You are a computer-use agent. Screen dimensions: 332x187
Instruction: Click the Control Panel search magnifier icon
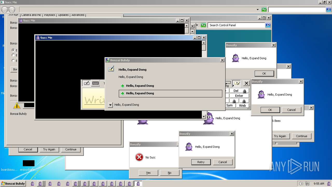[268, 25]
